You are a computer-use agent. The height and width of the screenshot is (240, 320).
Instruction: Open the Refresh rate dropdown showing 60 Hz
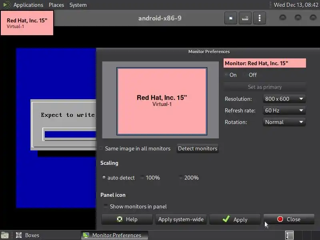[x=284, y=110]
